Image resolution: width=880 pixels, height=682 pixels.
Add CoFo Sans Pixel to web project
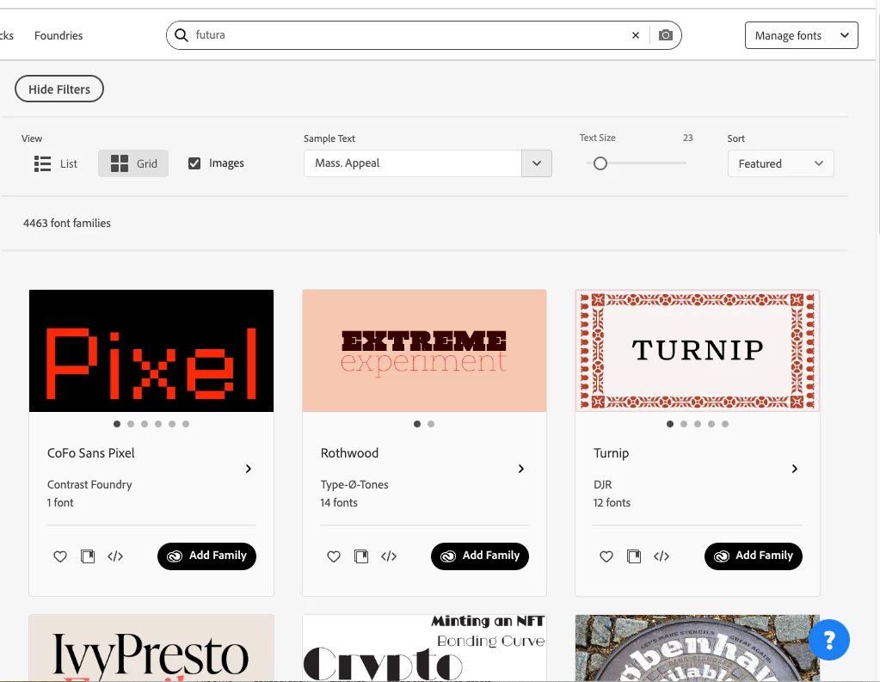[88, 556]
